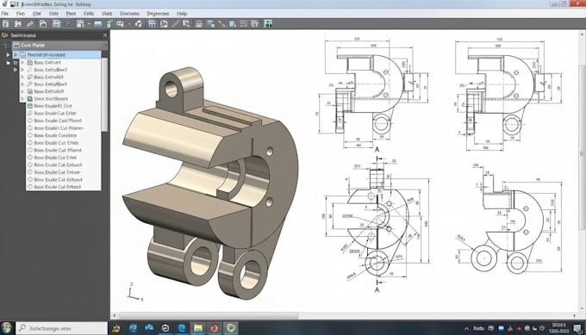Click the 3D bracket model in viewport
The image size is (586, 335).
(x=211, y=183)
